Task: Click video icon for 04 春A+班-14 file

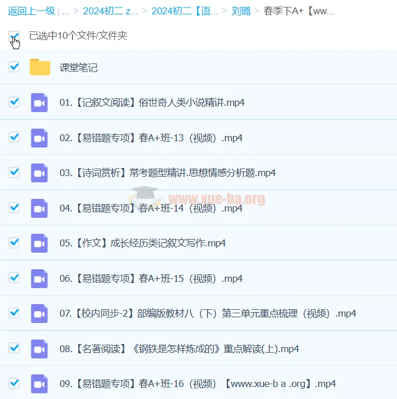Action: pyautogui.click(x=39, y=208)
